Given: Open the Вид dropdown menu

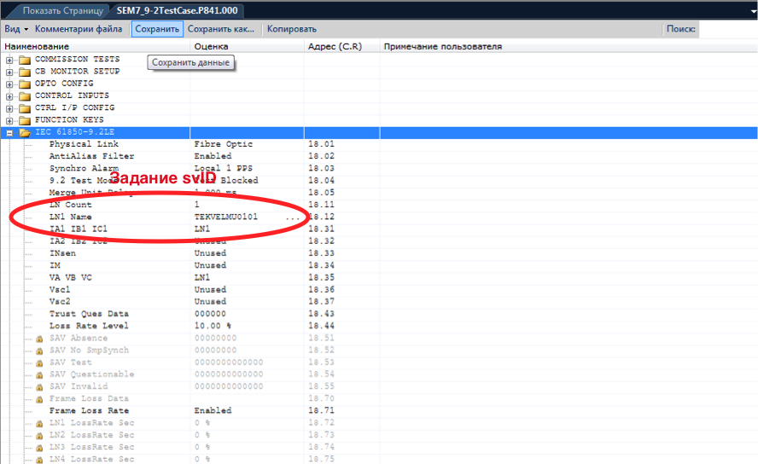Looking at the screenshot, I should [15, 29].
